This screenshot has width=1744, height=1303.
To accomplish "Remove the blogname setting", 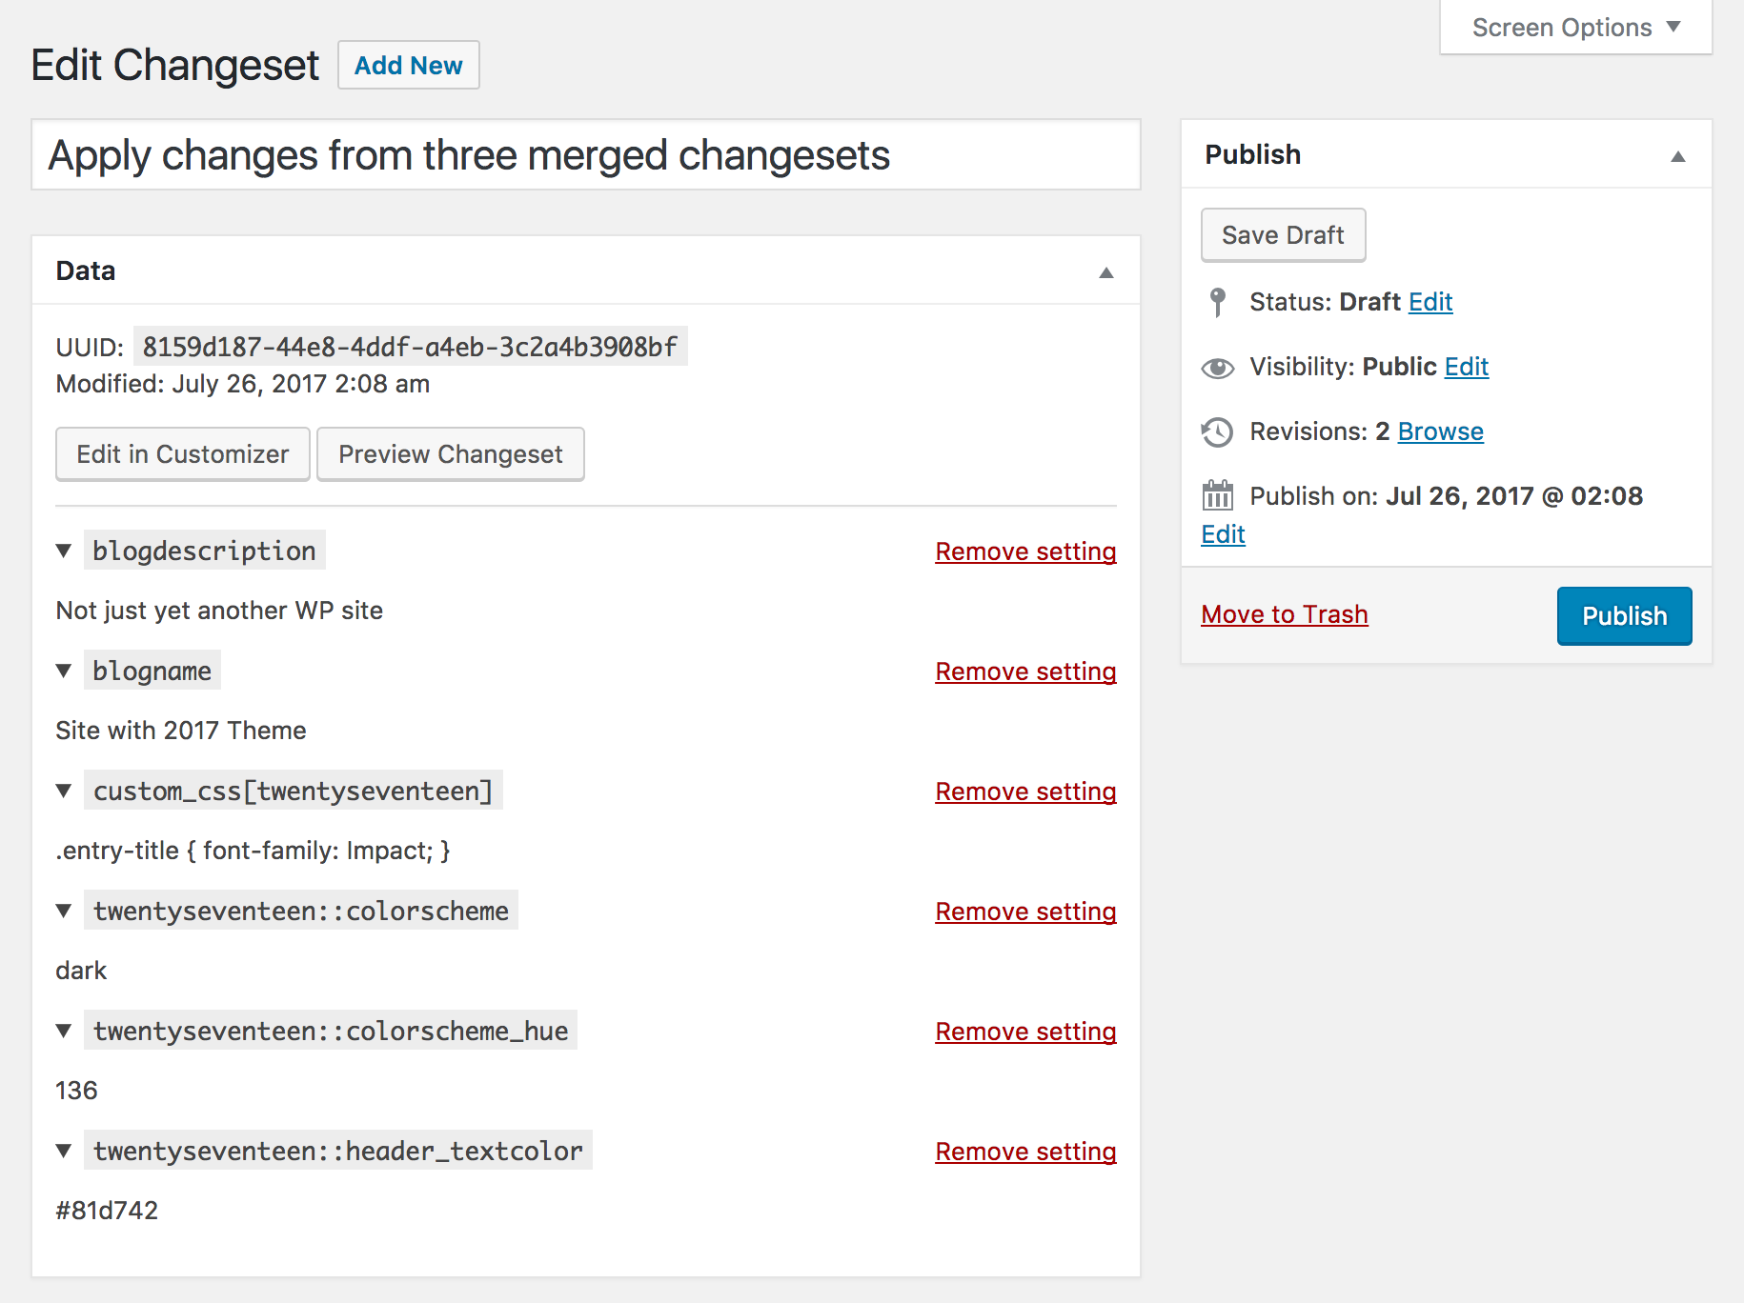I will pyautogui.click(x=1025, y=672).
